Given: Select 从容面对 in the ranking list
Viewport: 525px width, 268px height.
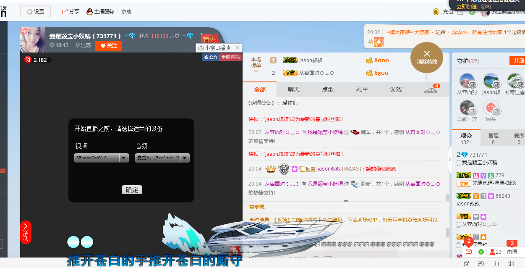Looking at the screenshot, I should [x=316, y=73].
